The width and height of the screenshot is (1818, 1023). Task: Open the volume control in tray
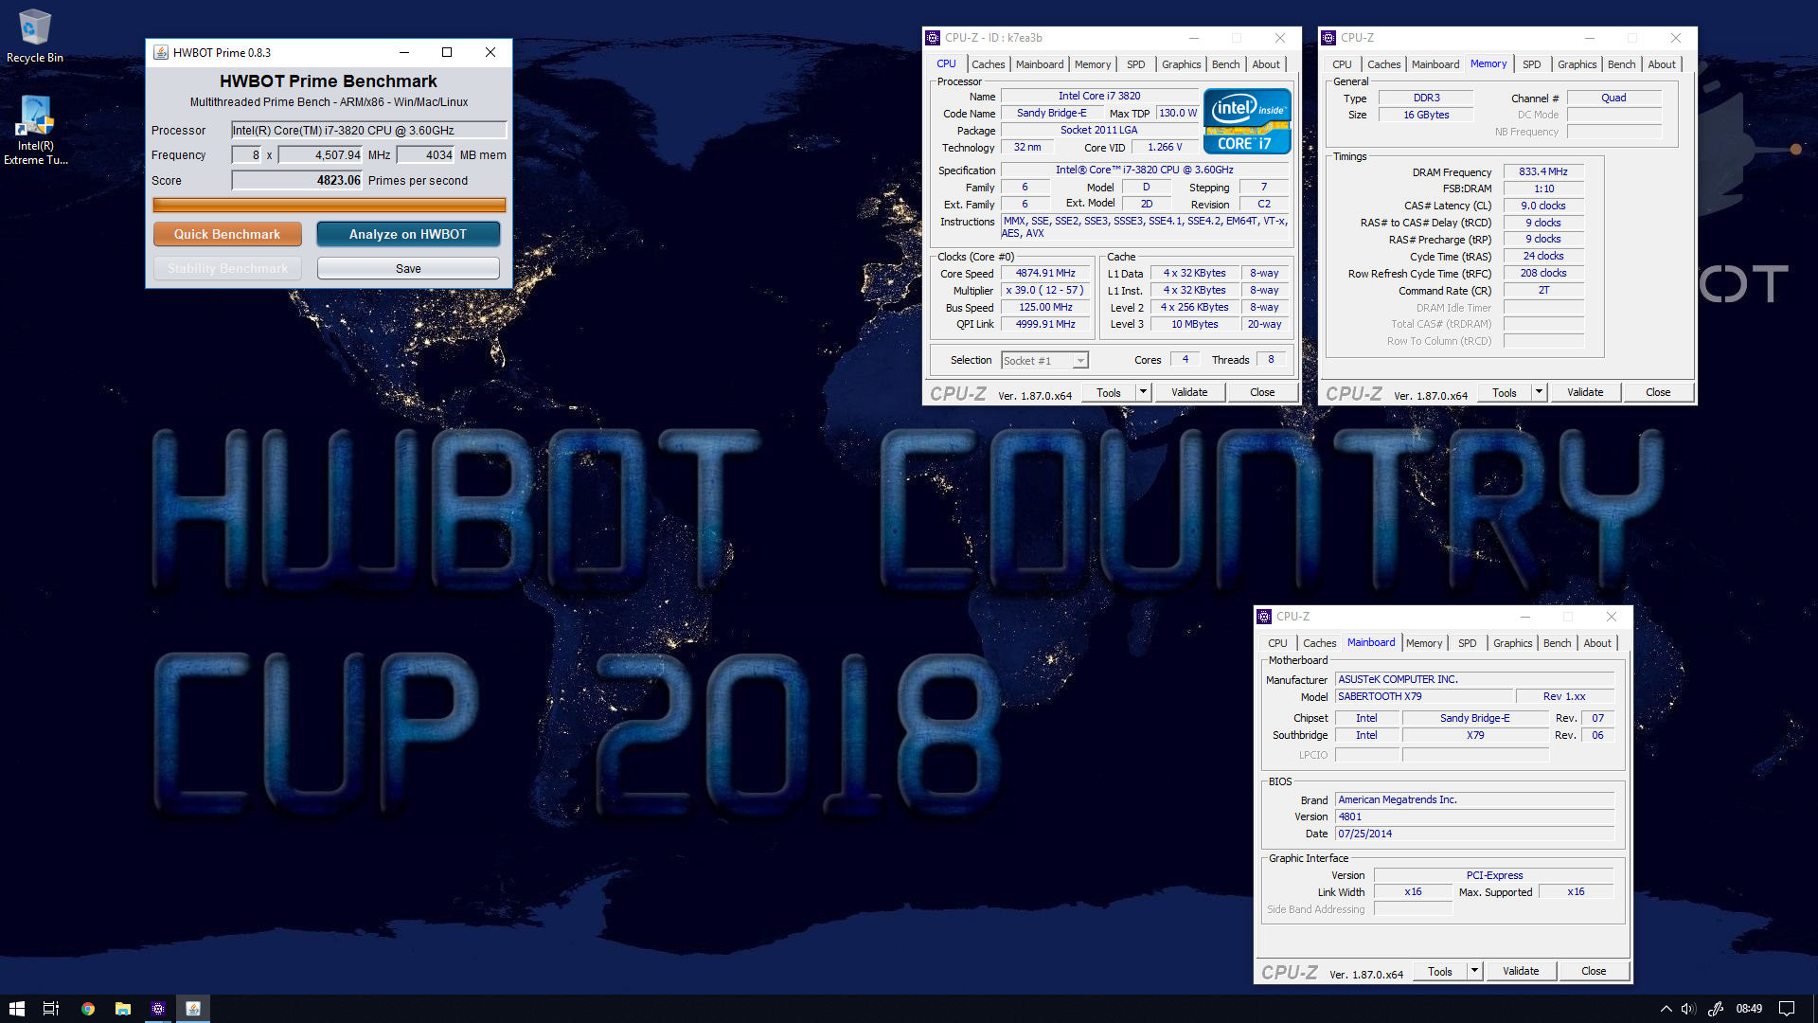pyautogui.click(x=1688, y=1009)
